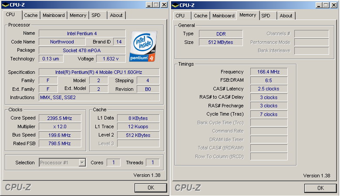340x196 pixels.
Task: Open Mainboard tab in left CPU-Z window
Action: coord(54,15)
